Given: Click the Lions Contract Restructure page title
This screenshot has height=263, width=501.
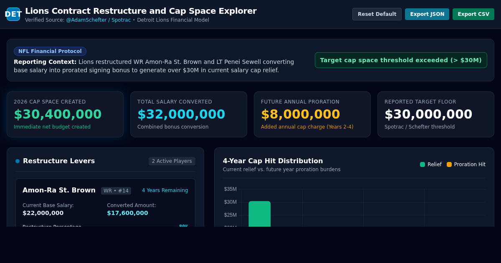Looking at the screenshot, I should pos(141,11).
